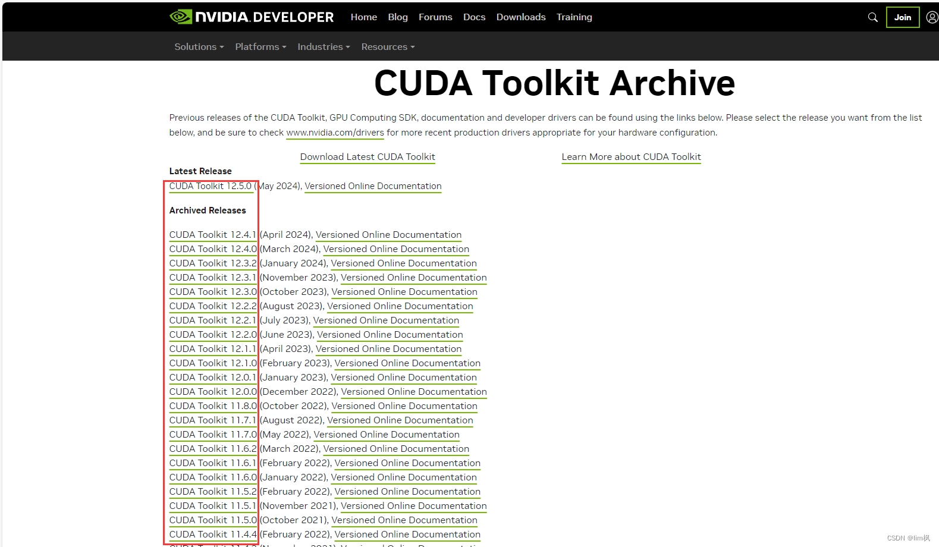
Task: Open CUDA Toolkit 12.4.1 link
Action: [213, 235]
